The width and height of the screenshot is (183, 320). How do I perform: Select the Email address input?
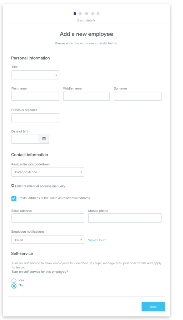(x=48, y=218)
